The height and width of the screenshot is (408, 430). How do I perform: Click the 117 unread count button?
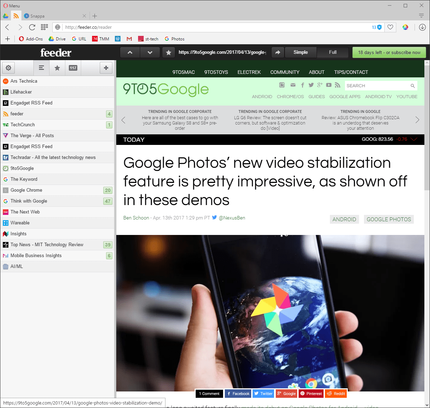coord(73,68)
